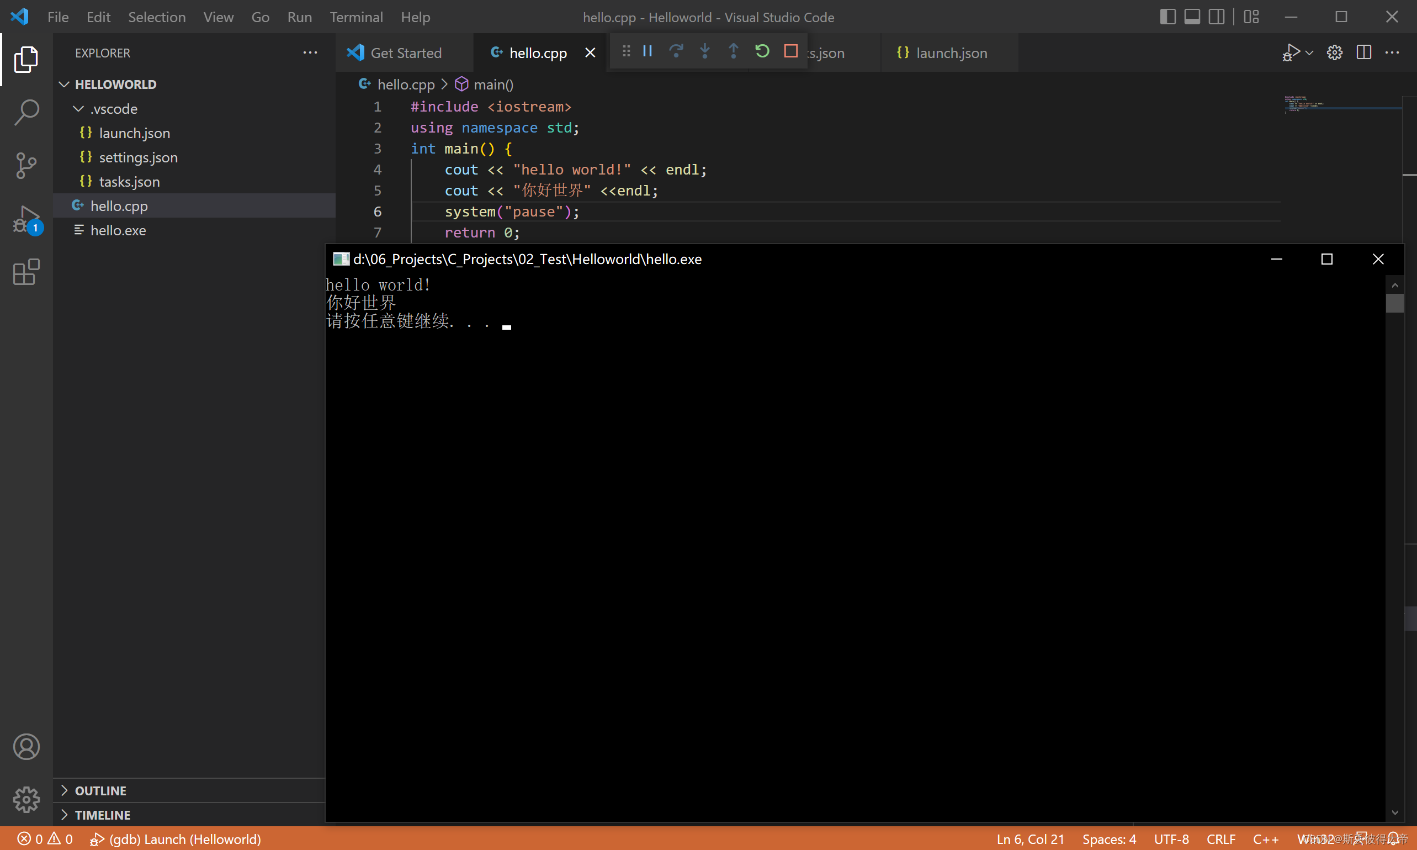This screenshot has height=850, width=1417.
Task: Grab the debug toolbar drag handle
Action: (x=626, y=51)
